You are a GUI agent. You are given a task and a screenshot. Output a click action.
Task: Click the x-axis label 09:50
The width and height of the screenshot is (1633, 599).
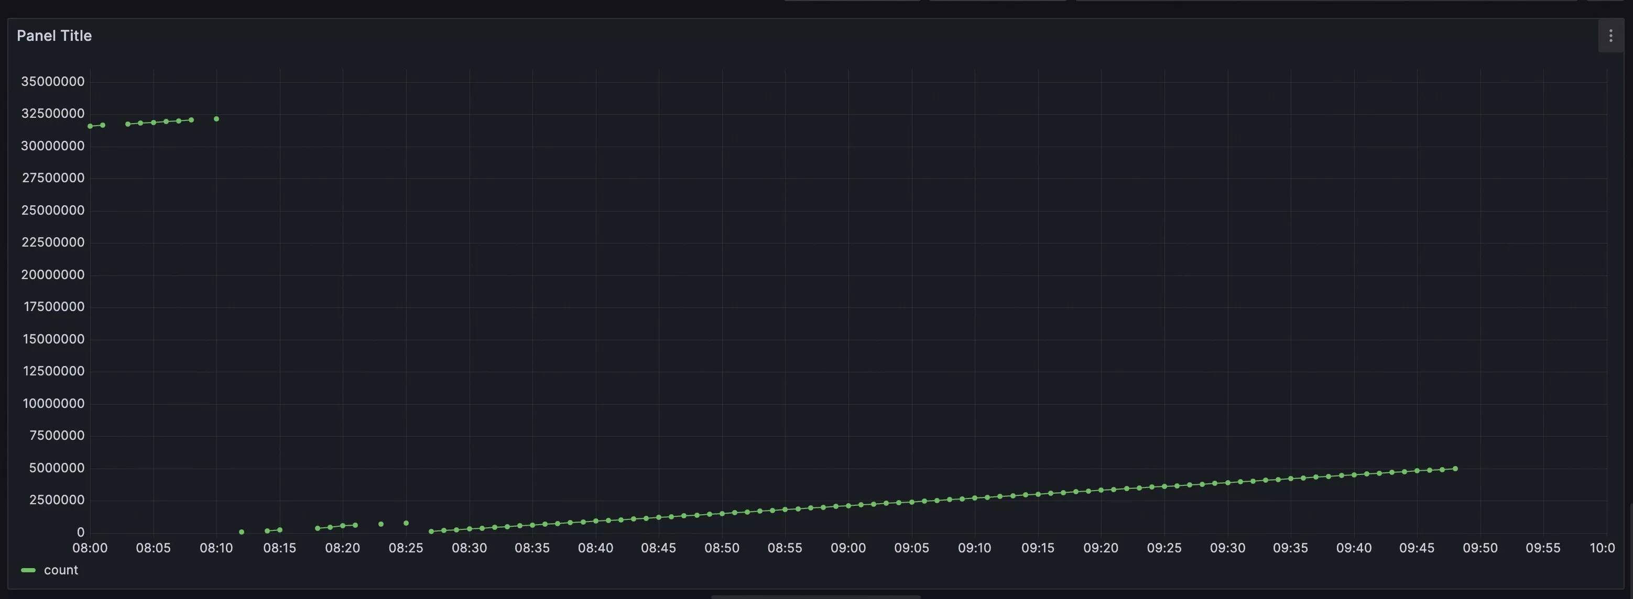point(1480,548)
